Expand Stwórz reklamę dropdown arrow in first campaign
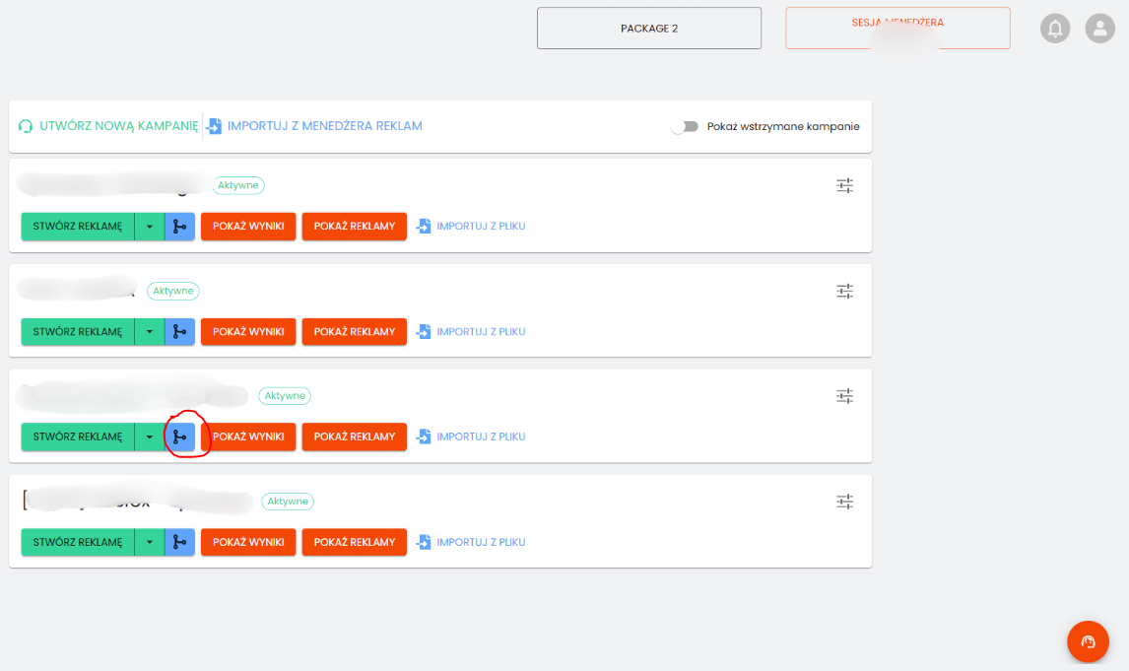 tap(150, 226)
